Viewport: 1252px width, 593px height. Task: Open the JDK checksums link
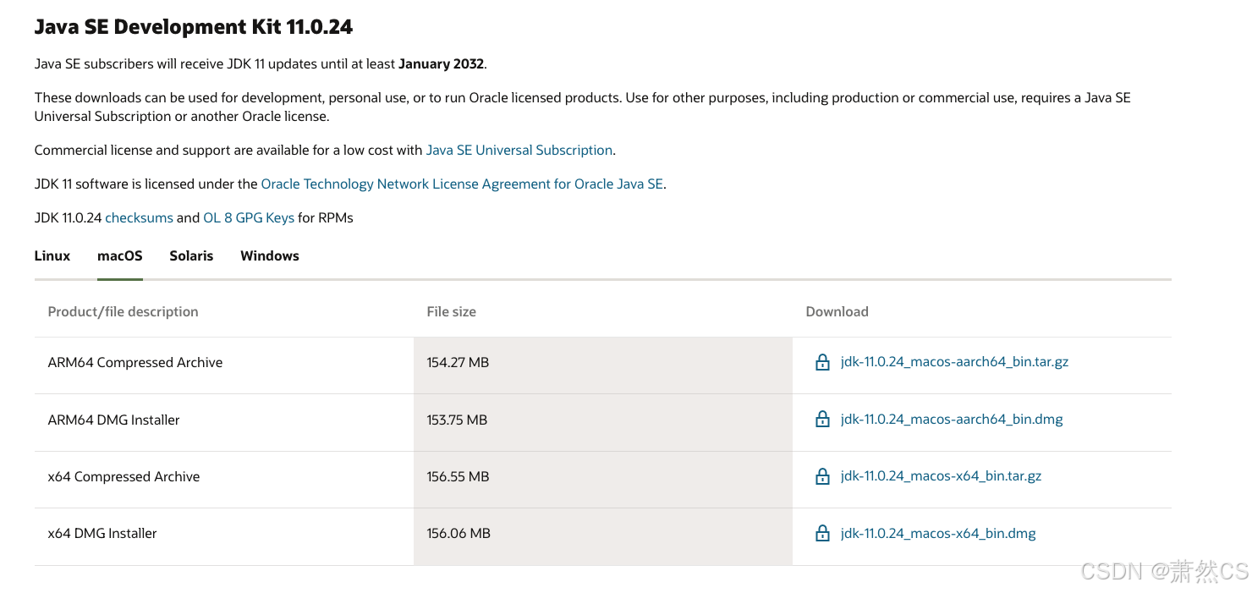[x=140, y=217]
